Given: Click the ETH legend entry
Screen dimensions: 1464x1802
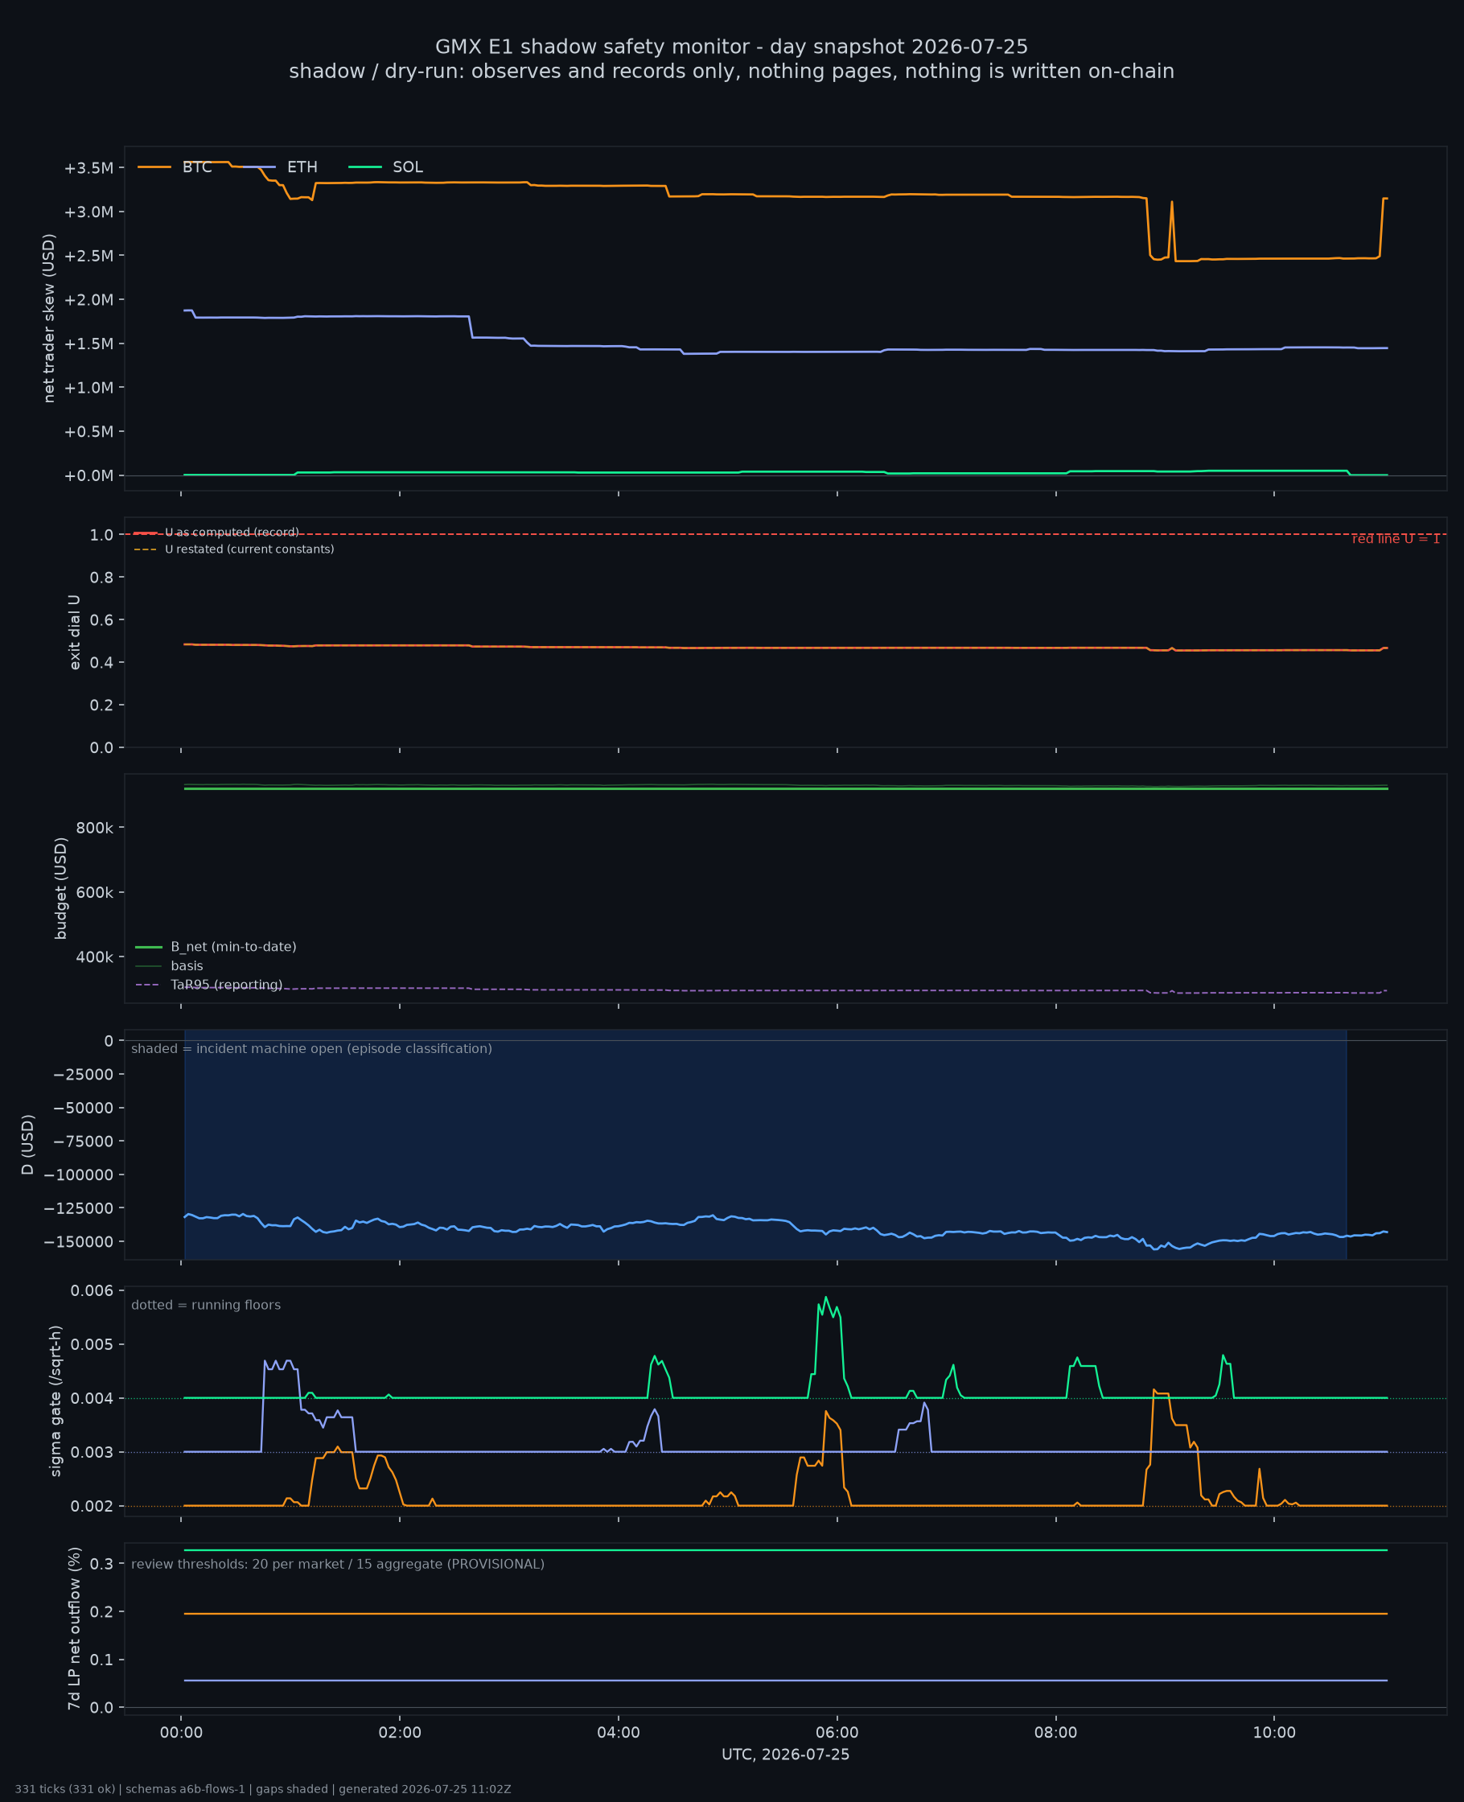Looking at the screenshot, I should [280, 167].
